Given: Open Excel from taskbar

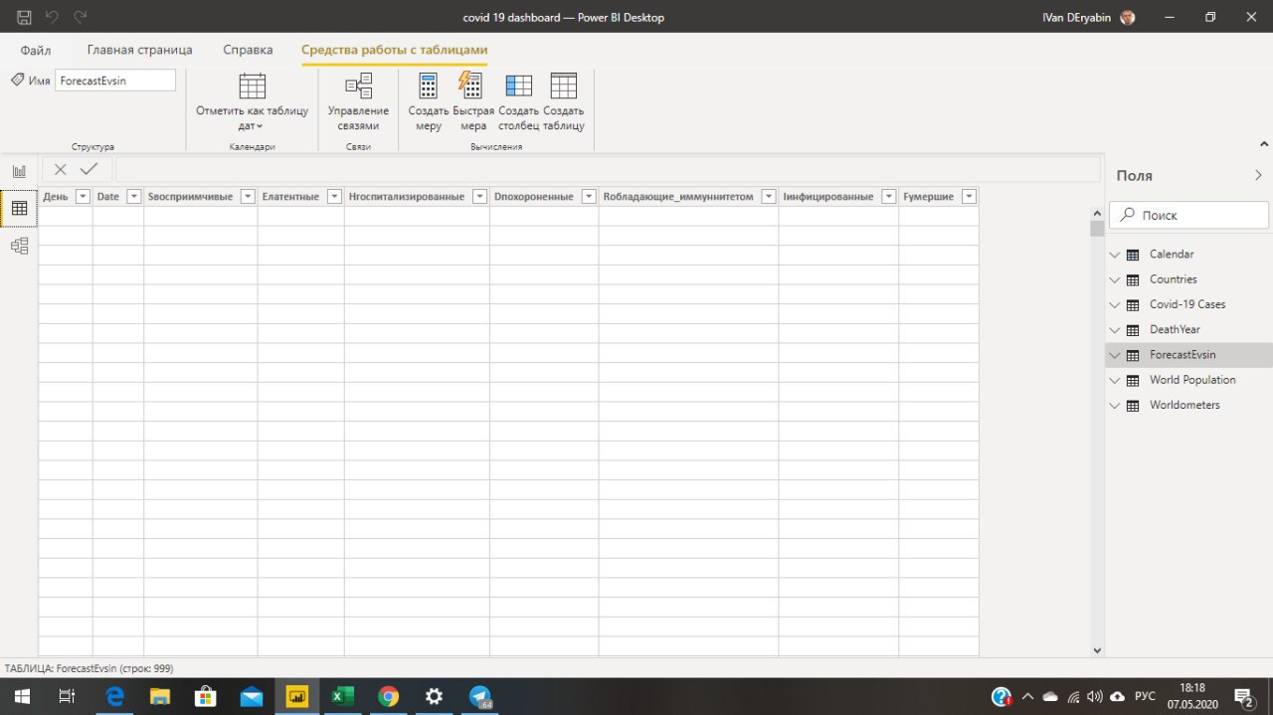Looking at the screenshot, I should 342,696.
